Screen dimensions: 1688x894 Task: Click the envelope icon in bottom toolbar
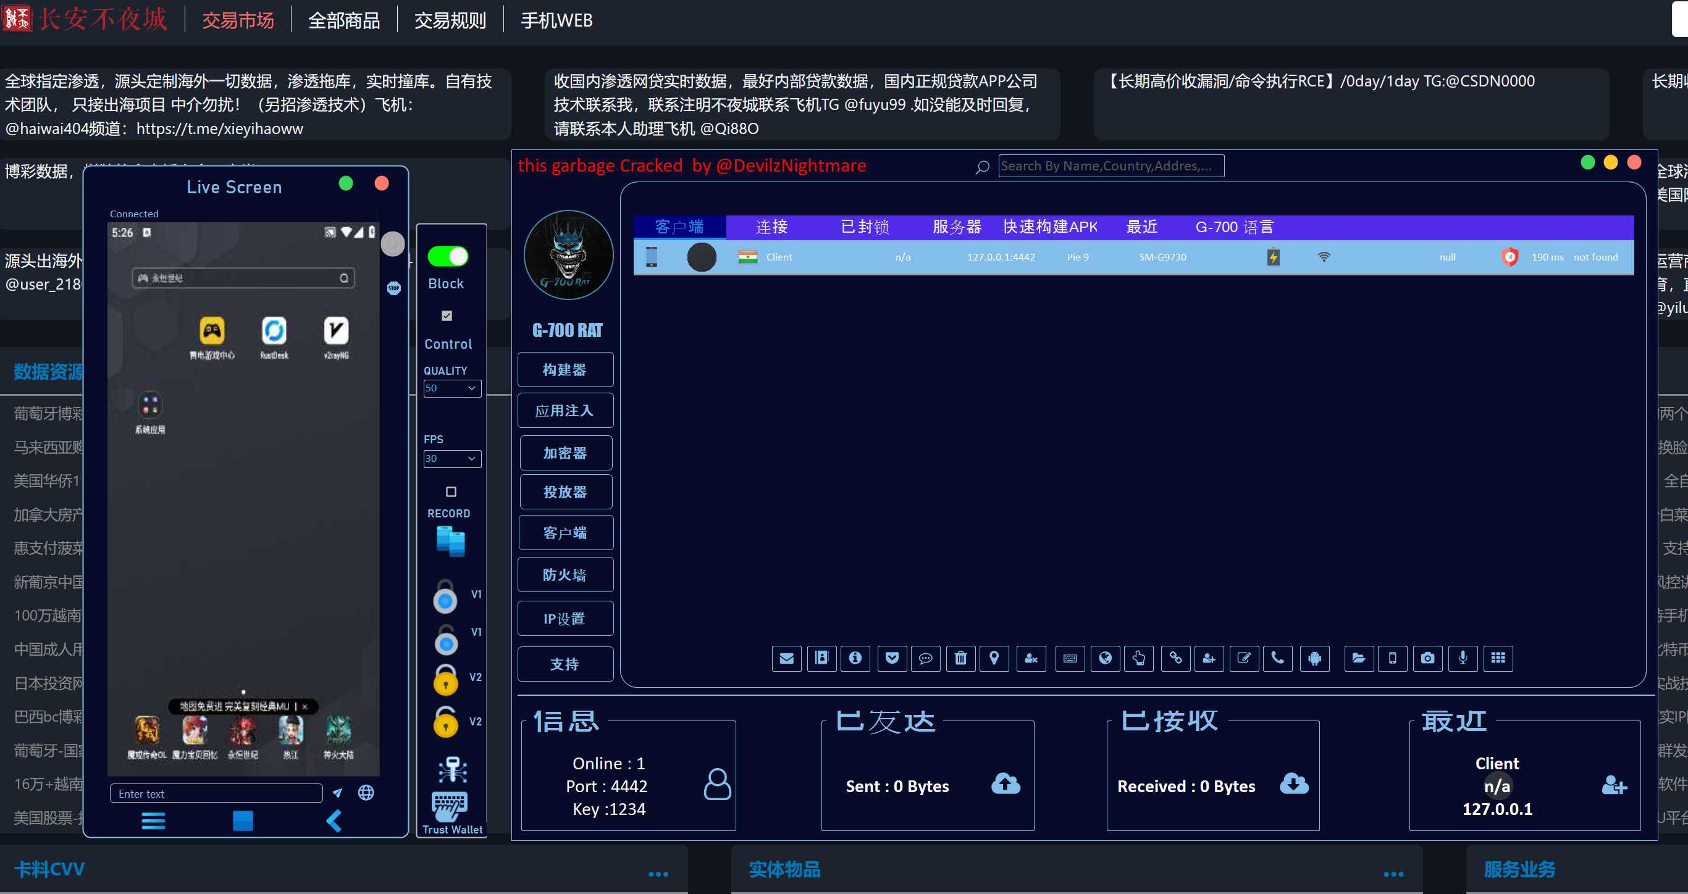click(786, 658)
